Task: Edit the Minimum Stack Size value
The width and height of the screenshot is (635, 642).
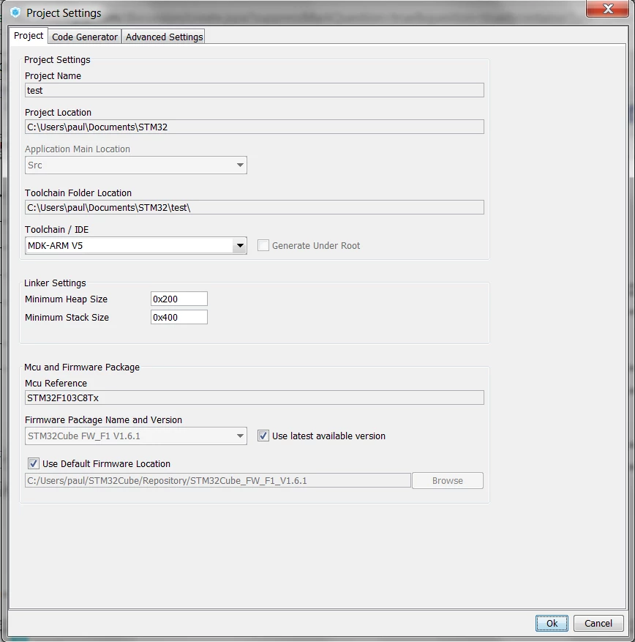Action: point(179,317)
